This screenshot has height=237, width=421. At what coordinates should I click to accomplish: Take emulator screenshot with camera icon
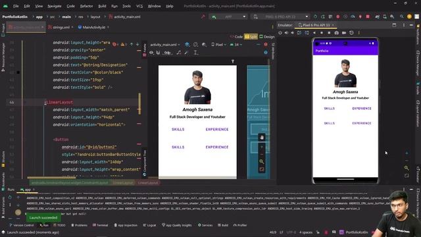pos(336,33)
